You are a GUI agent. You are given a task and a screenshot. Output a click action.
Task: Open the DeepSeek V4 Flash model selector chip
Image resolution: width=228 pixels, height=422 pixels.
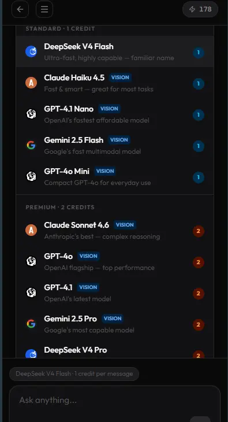point(74,374)
